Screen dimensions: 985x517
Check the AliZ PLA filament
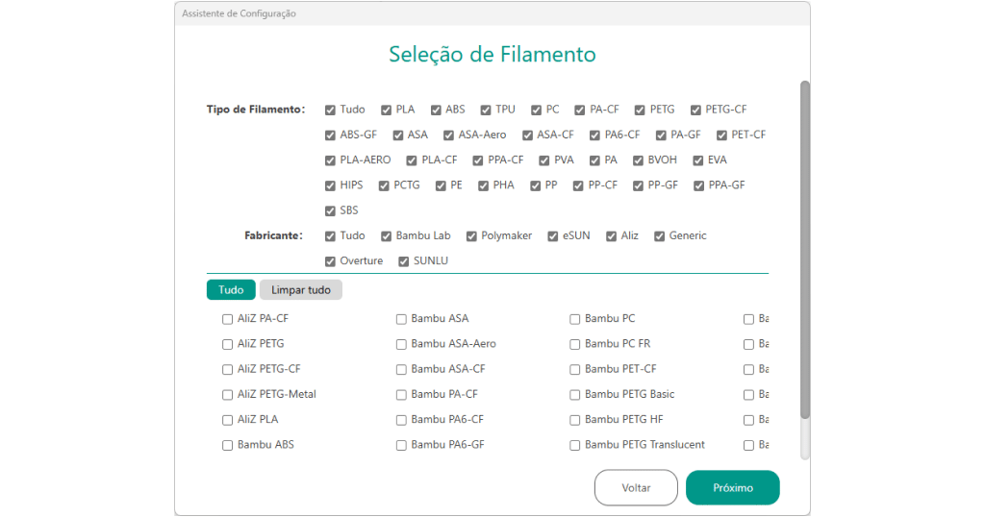coord(227,420)
